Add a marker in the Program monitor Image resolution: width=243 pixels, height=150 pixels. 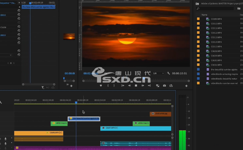click(x=101, y=86)
